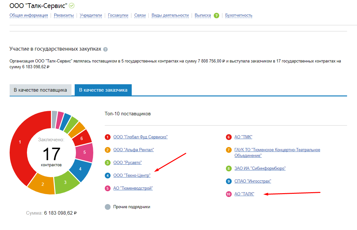The width and height of the screenshot is (357, 230).
Task: Go to the Реквизиты section
Action: (64, 15)
